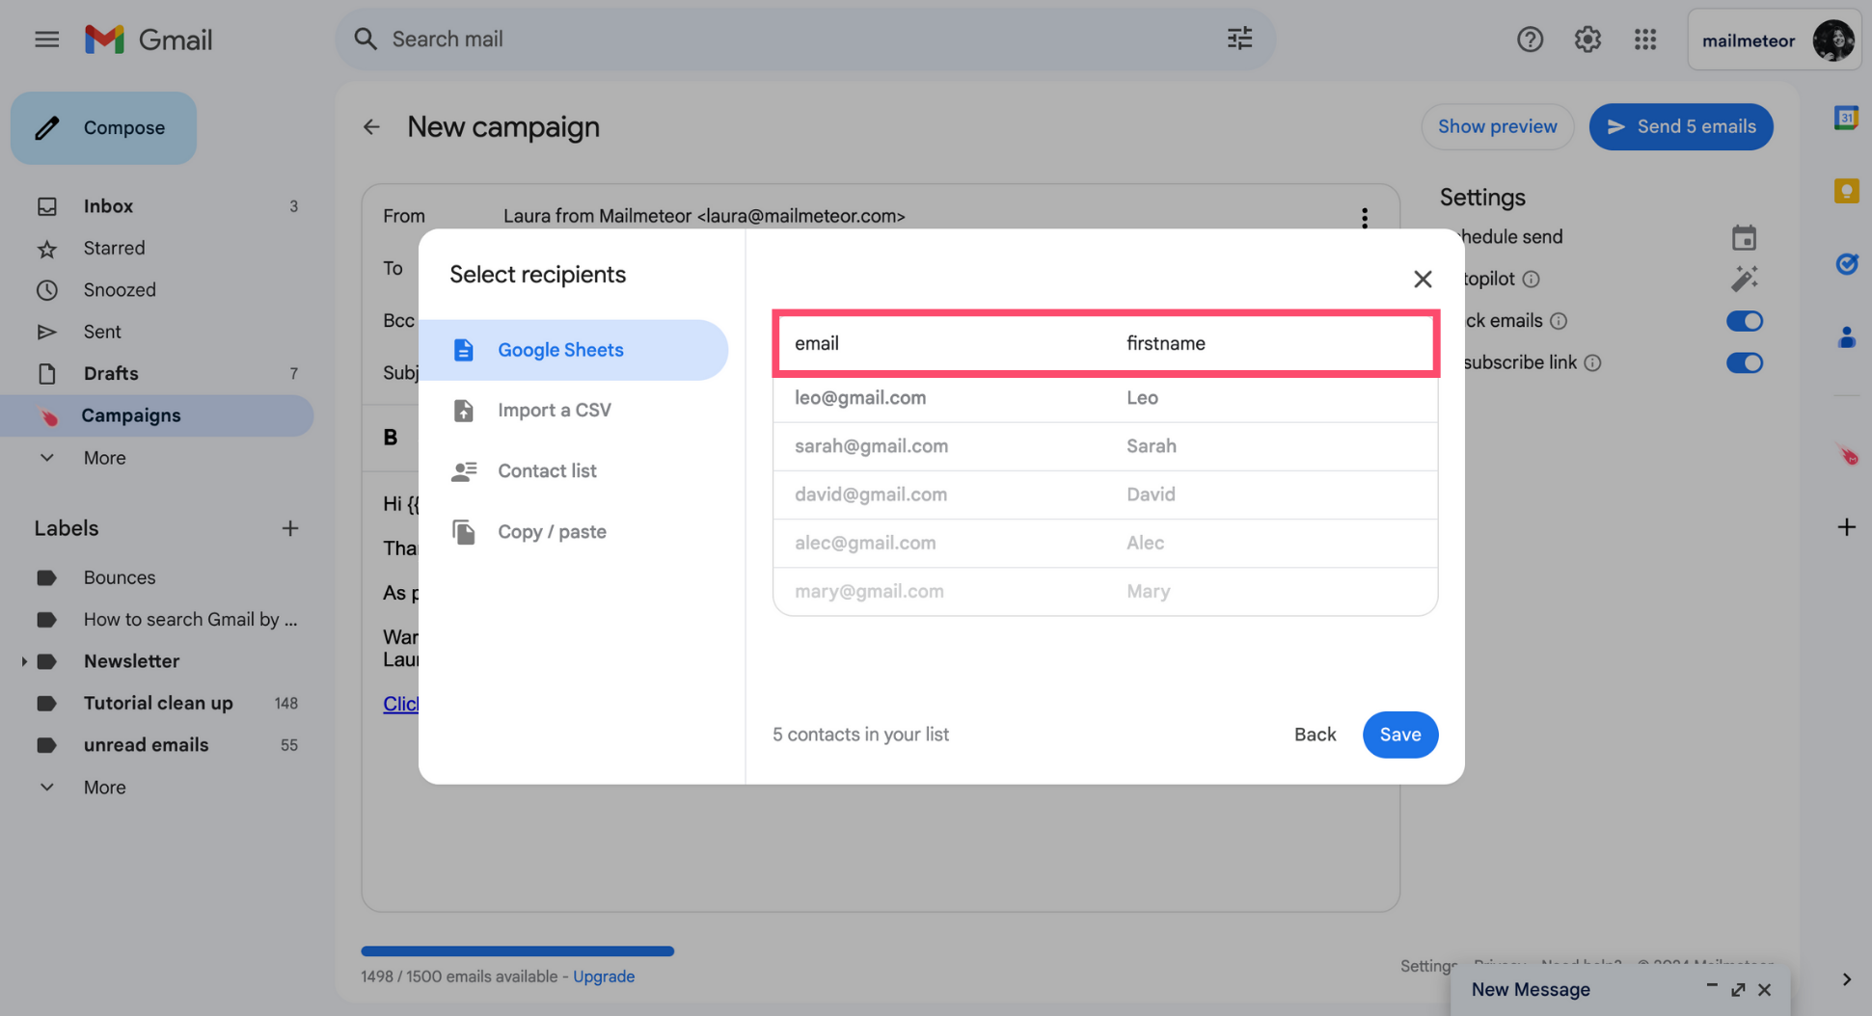Select the mary@gmail.com row
The image size is (1872, 1016).
[x=1105, y=591]
